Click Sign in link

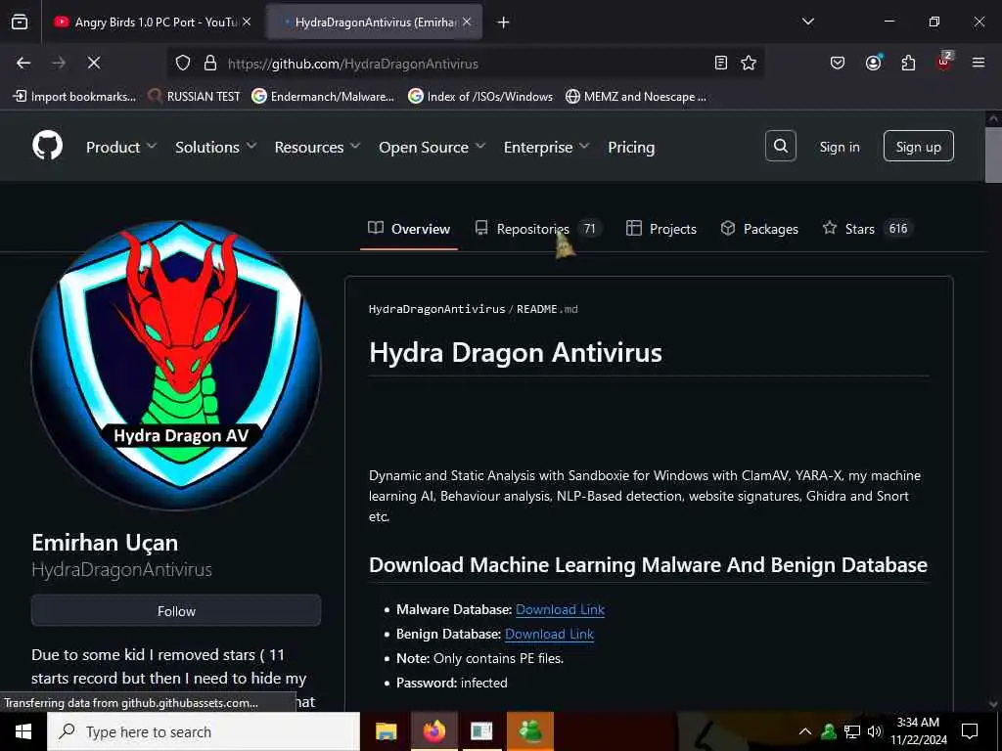839,147
